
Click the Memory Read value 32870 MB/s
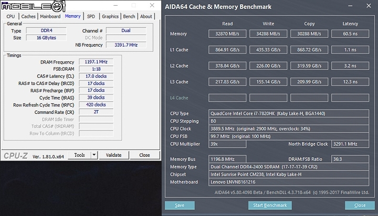pos(227,34)
